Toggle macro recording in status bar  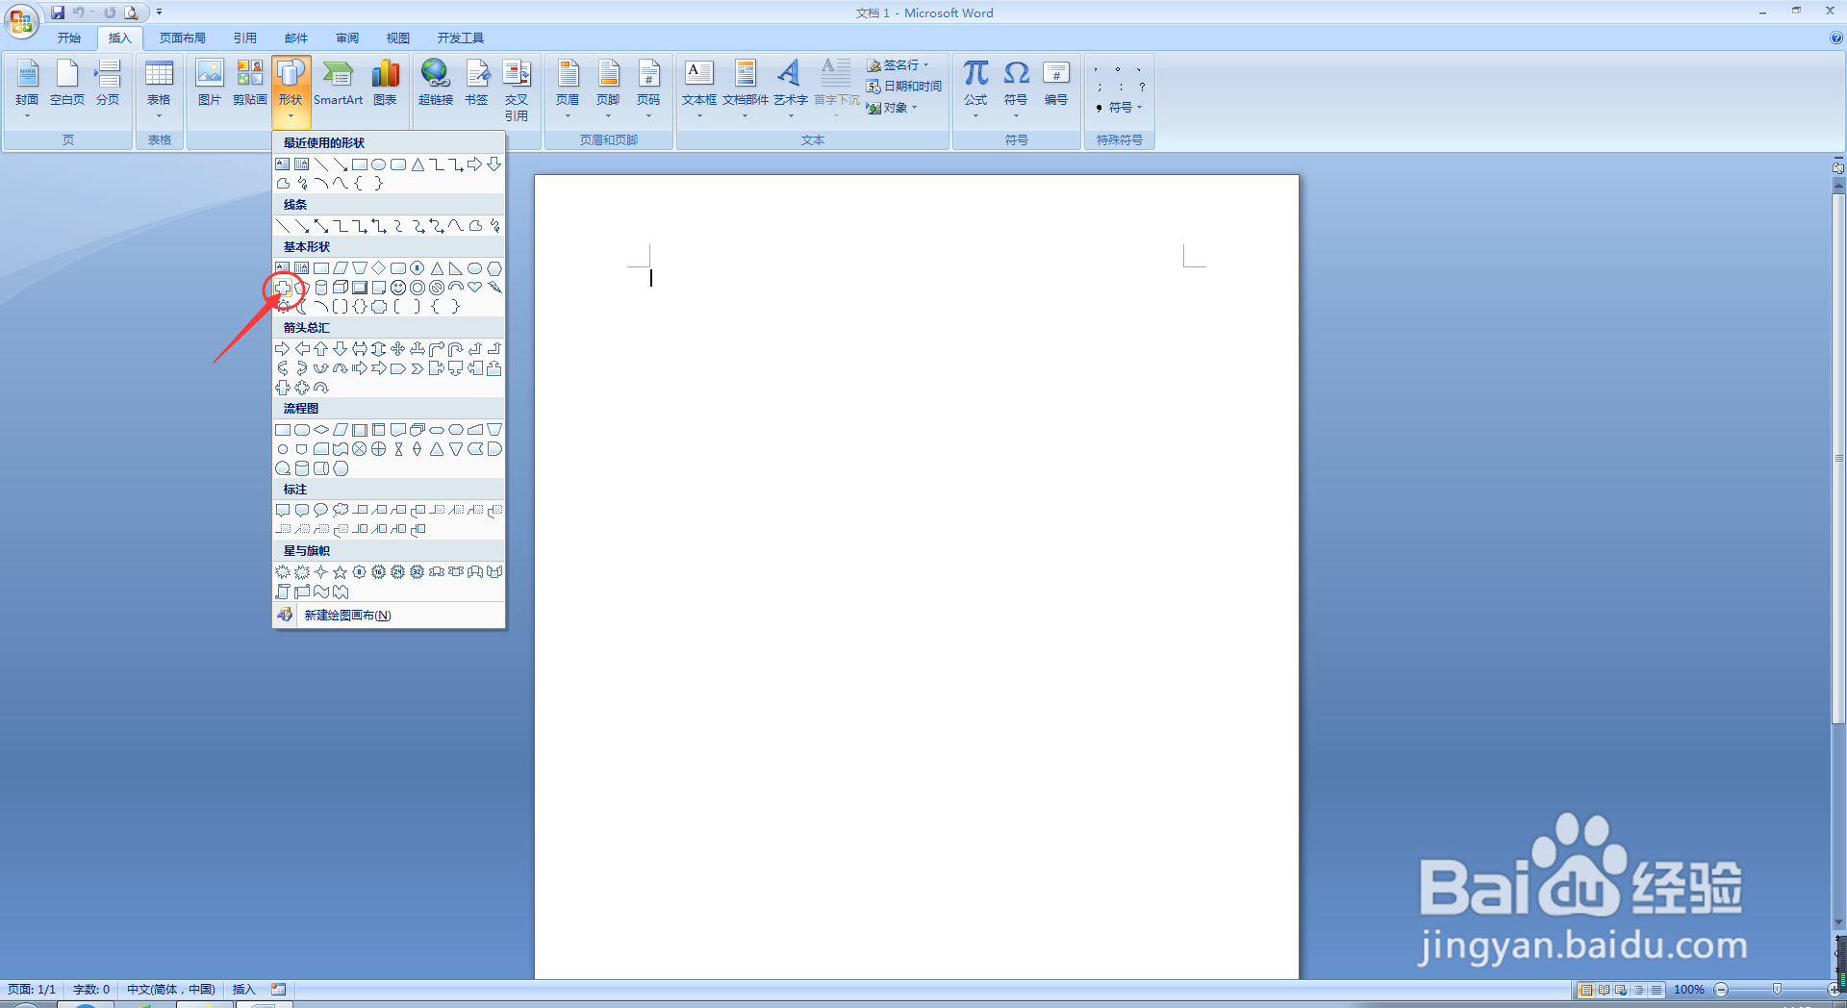click(x=279, y=990)
